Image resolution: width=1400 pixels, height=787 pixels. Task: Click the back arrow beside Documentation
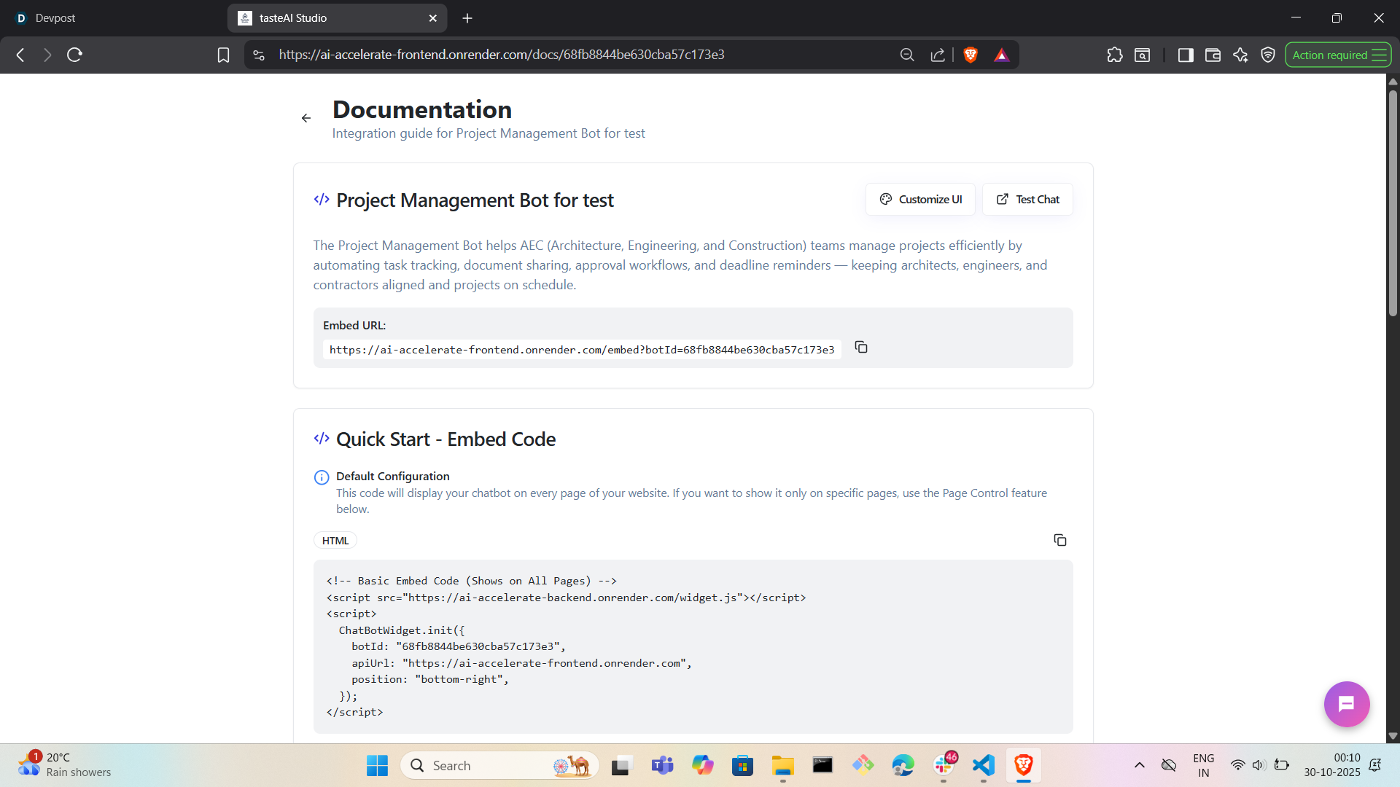coord(306,118)
